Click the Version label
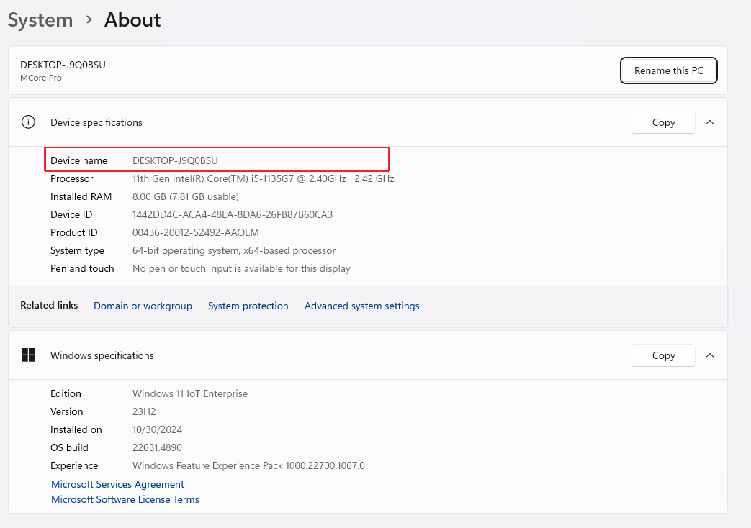Image resolution: width=751 pixels, height=528 pixels. click(66, 411)
